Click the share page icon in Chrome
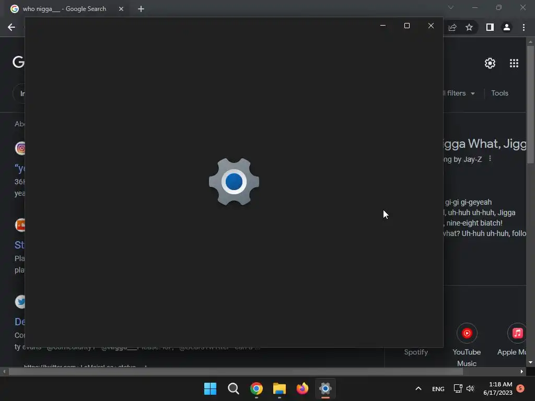This screenshot has width=535, height=401. 452,27
